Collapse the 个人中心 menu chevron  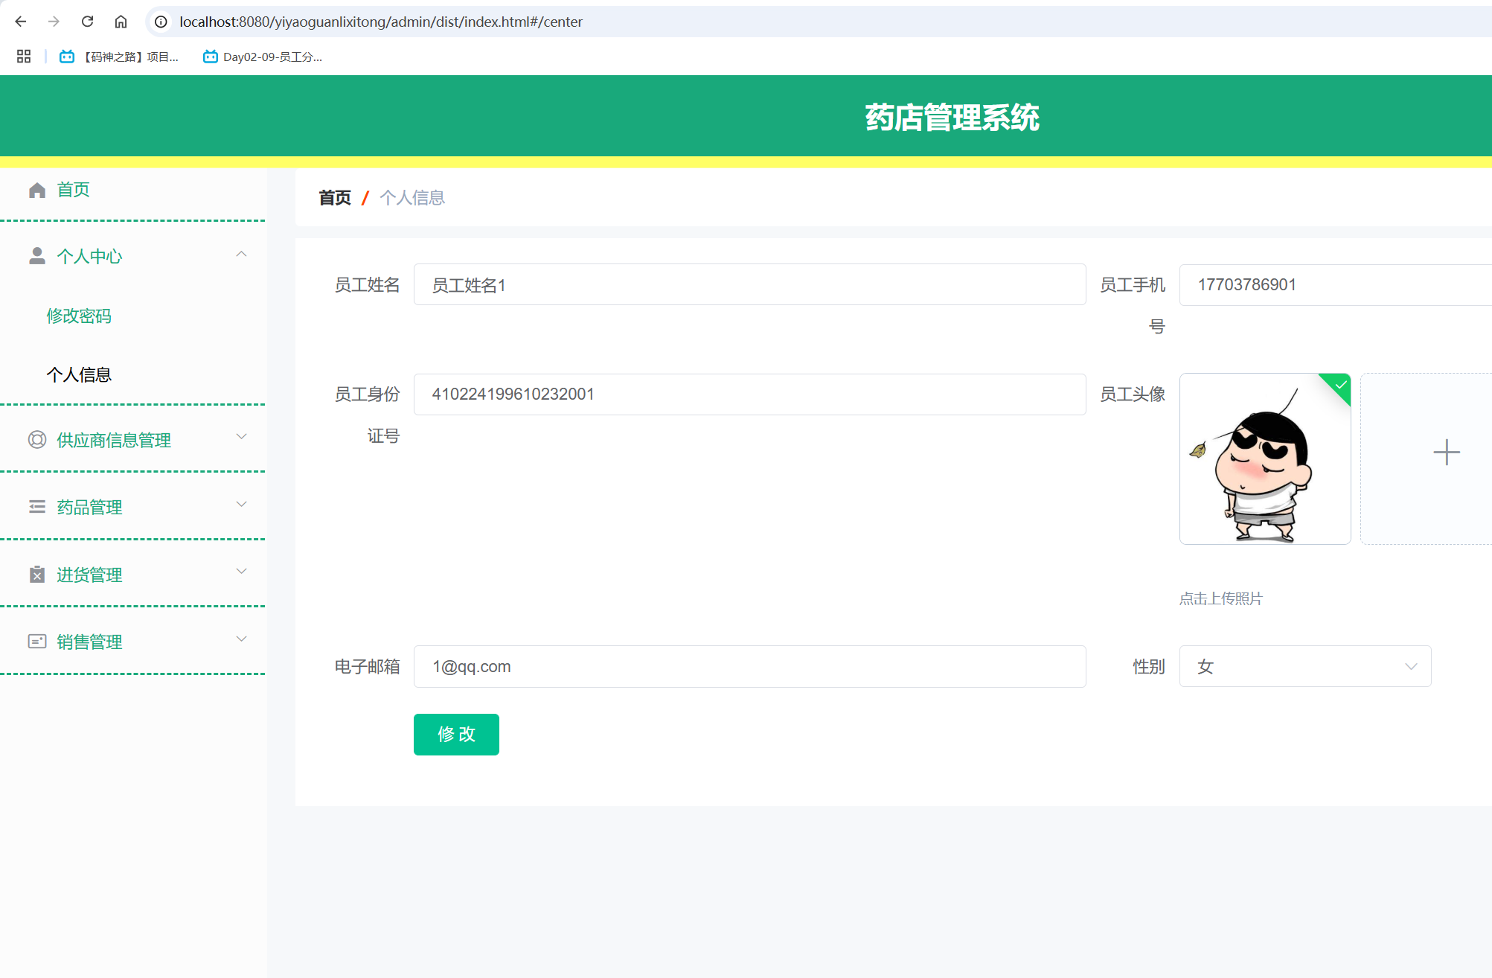tap(241, 255)
